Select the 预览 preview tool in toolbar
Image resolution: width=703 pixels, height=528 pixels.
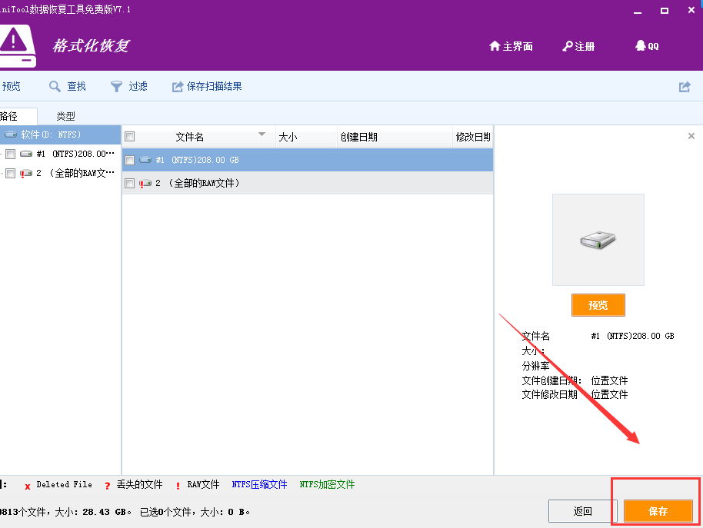[10, 86]
